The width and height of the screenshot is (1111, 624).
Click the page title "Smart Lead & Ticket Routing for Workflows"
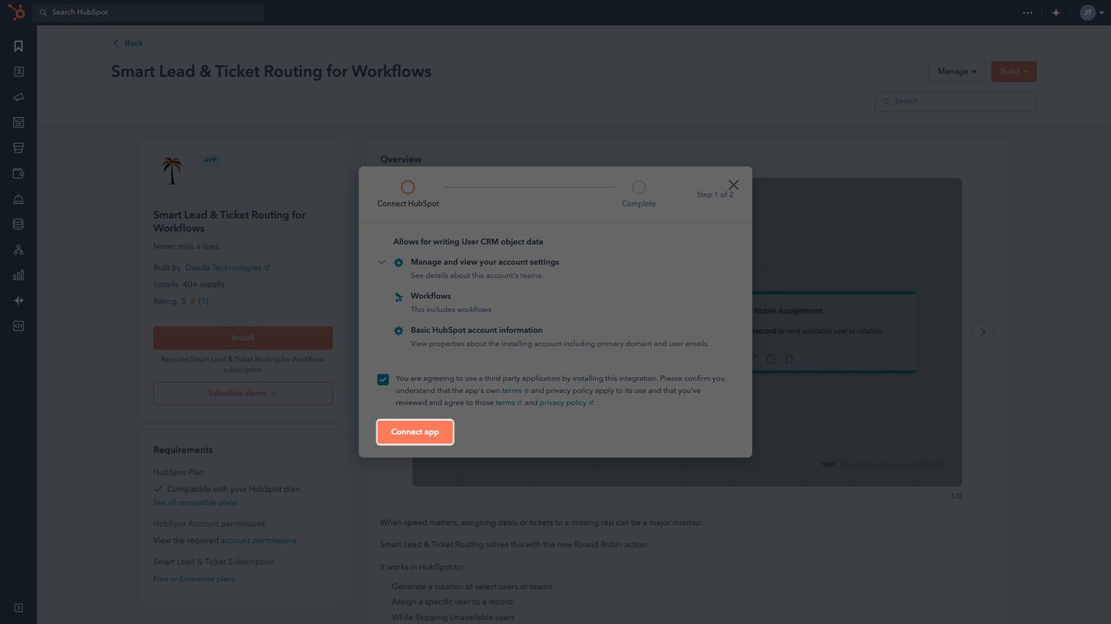pos(272,71)
